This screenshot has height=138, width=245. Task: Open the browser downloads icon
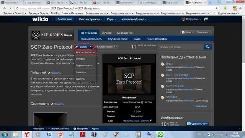click(240, 8)
